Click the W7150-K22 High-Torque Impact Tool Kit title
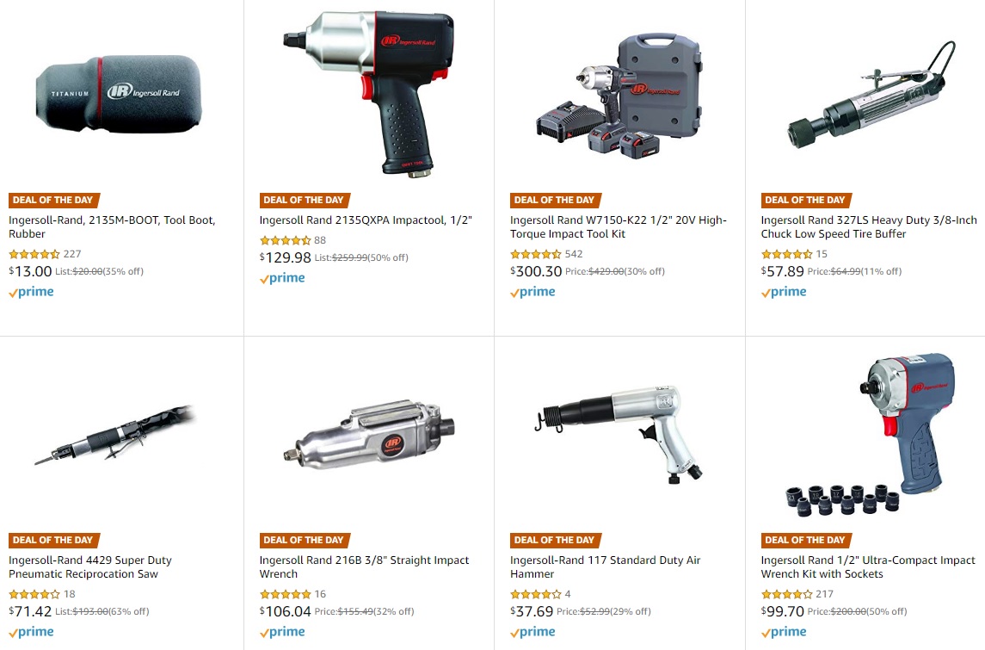 (619, 227)
